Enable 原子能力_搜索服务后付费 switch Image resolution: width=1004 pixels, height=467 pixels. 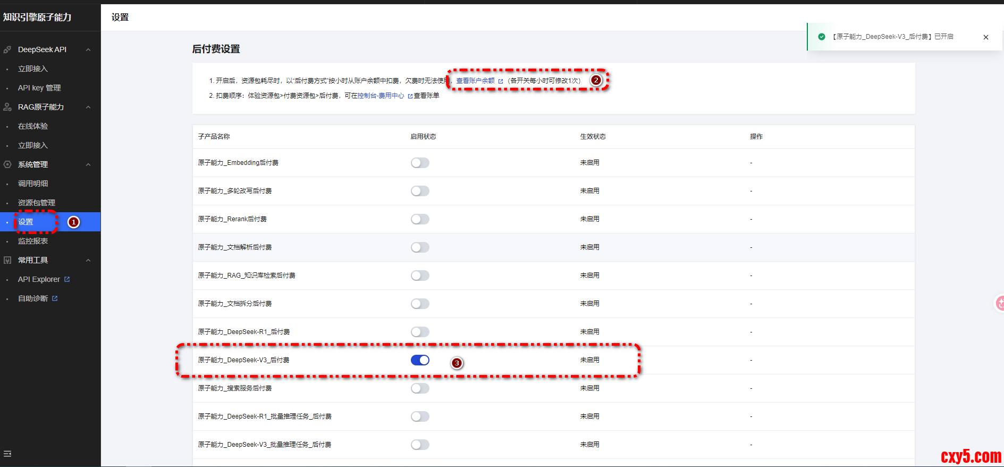click(x=420, y=388)
